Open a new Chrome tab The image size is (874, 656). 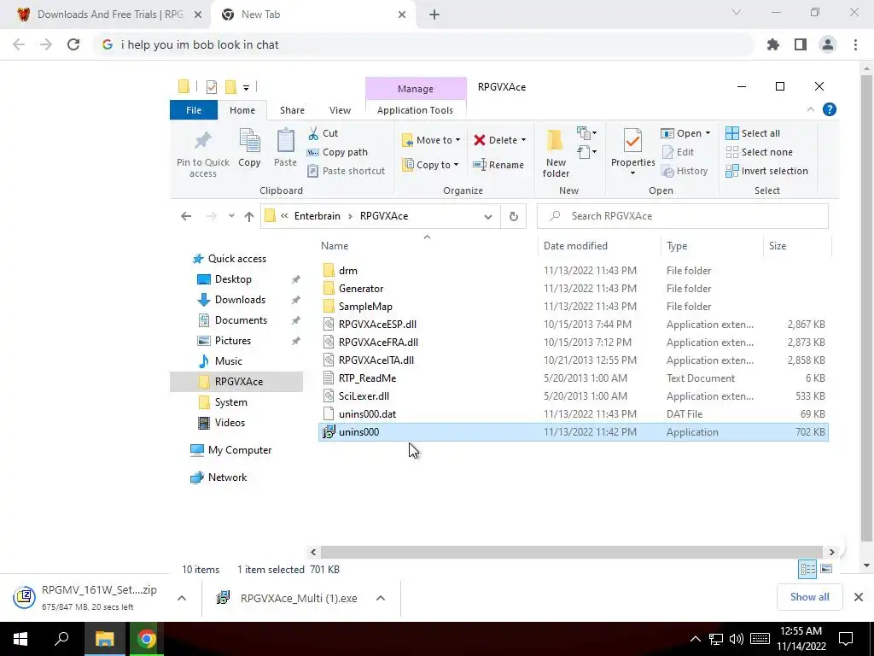tap(434, 15)
